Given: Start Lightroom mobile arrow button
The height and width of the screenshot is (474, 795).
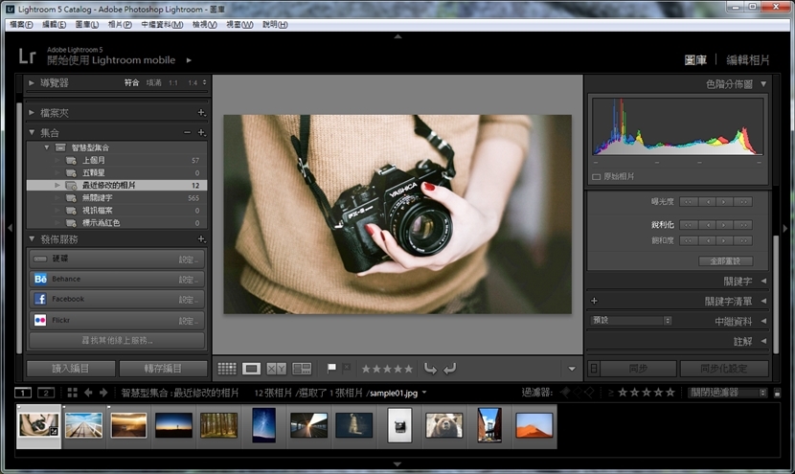Looking at the screenshot, I should coord(189,60).
